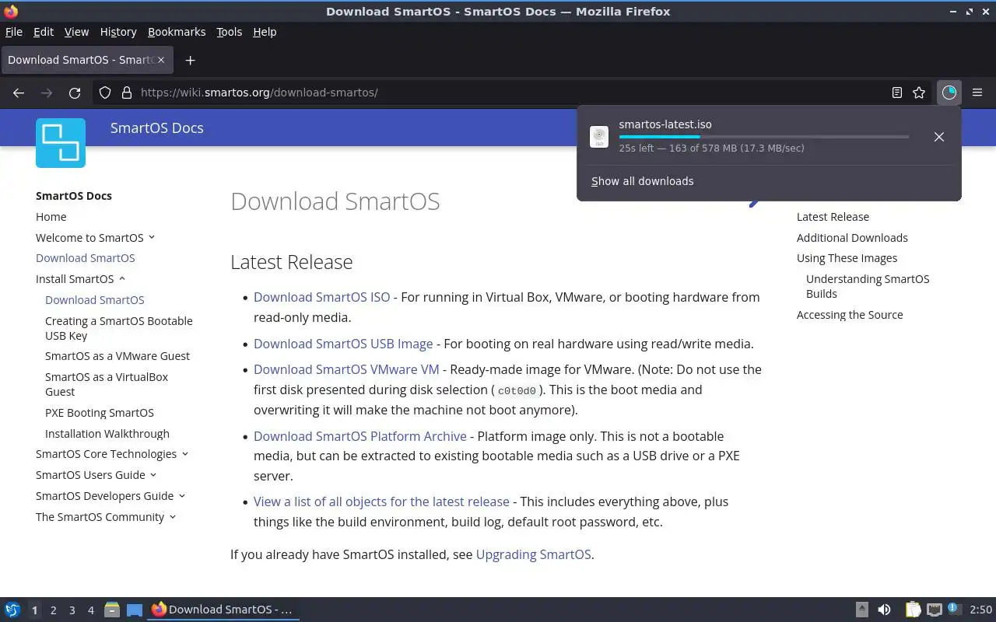Collapse the Install SmartOS section
996x622 pixels.
point(122,278)
